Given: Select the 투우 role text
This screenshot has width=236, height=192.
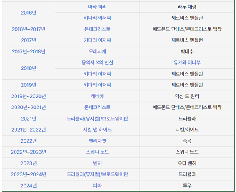Looking at the screenshot, I should 187,186.
